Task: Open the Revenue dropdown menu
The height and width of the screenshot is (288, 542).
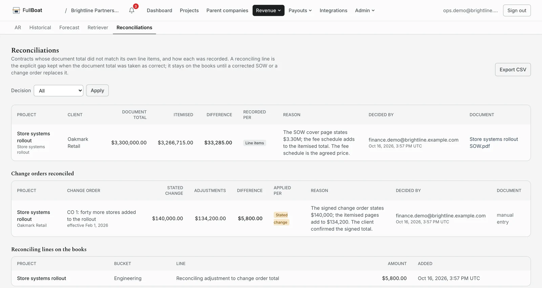Action: 268,11
